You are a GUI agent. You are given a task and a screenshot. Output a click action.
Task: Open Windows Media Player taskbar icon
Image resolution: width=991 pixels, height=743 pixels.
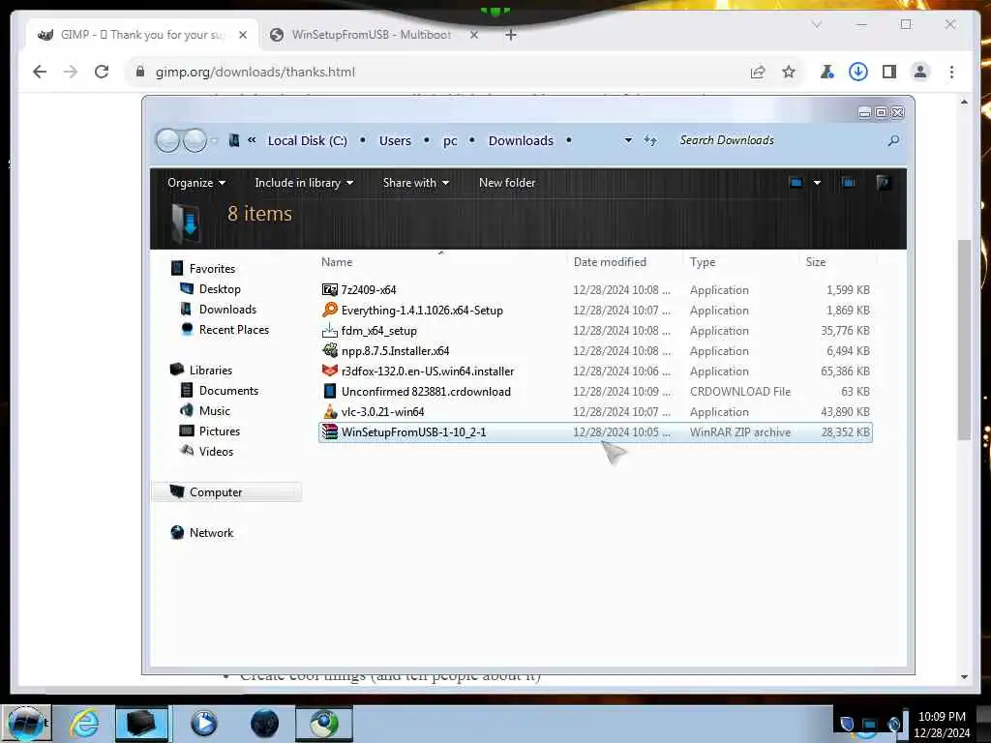[x=203, y=724]
